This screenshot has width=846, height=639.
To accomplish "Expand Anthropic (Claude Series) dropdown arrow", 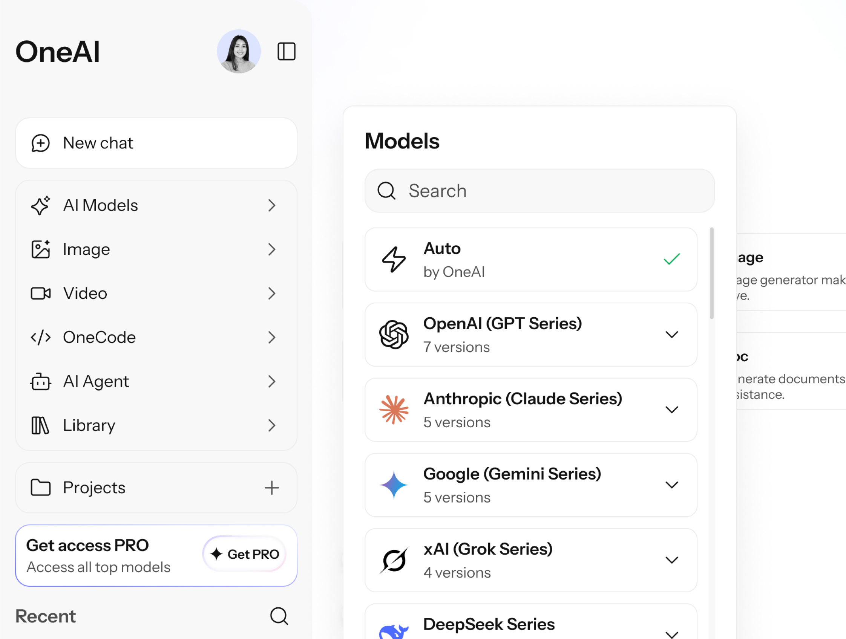I will pyautogui.click(x=671, y=410).
